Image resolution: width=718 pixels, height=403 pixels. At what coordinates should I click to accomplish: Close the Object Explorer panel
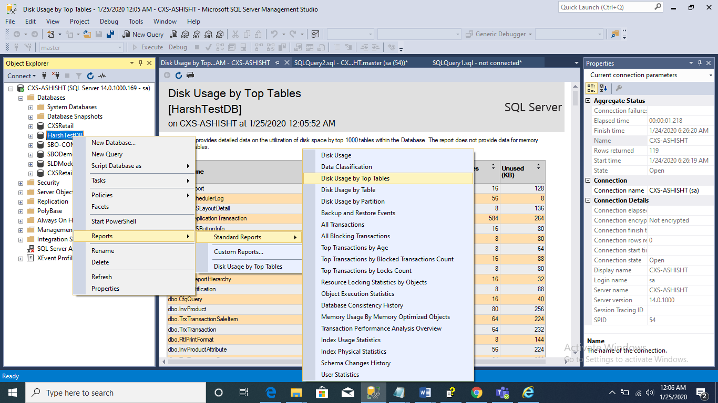[149, 63]
